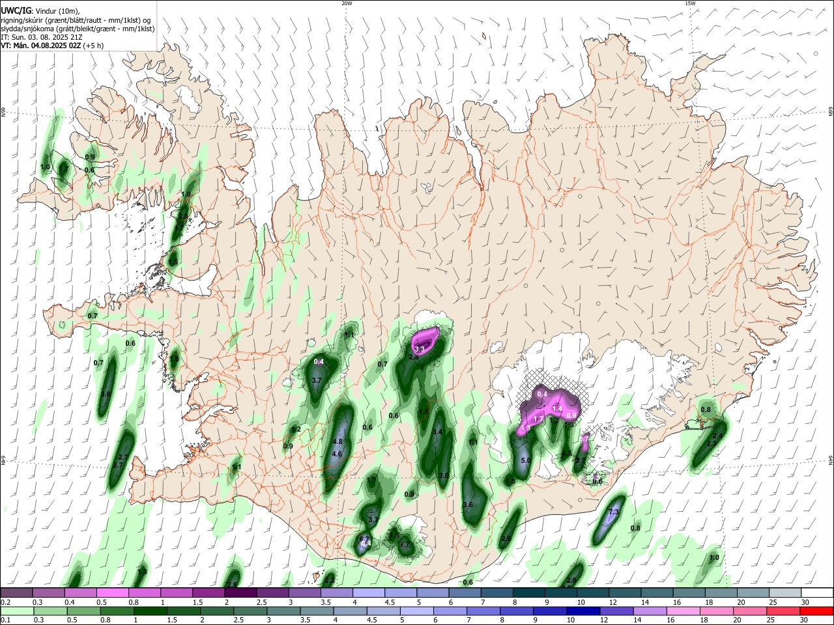Click the 20W longitude label
Image resolution: width=834 pixels, height=625 pixels.
click(x=347, y=3)
